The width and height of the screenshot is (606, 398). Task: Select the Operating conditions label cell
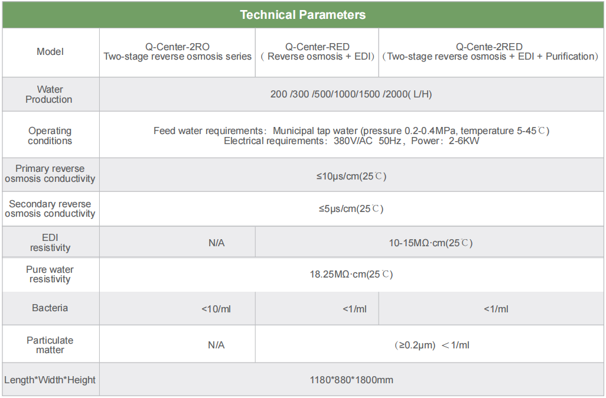point(50,136)
